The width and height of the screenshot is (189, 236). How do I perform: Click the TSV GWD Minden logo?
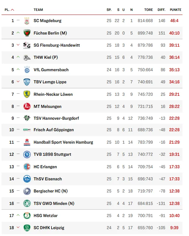(27, 204)
